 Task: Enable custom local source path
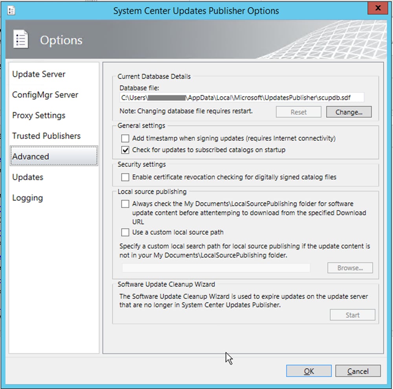(125, 232)
